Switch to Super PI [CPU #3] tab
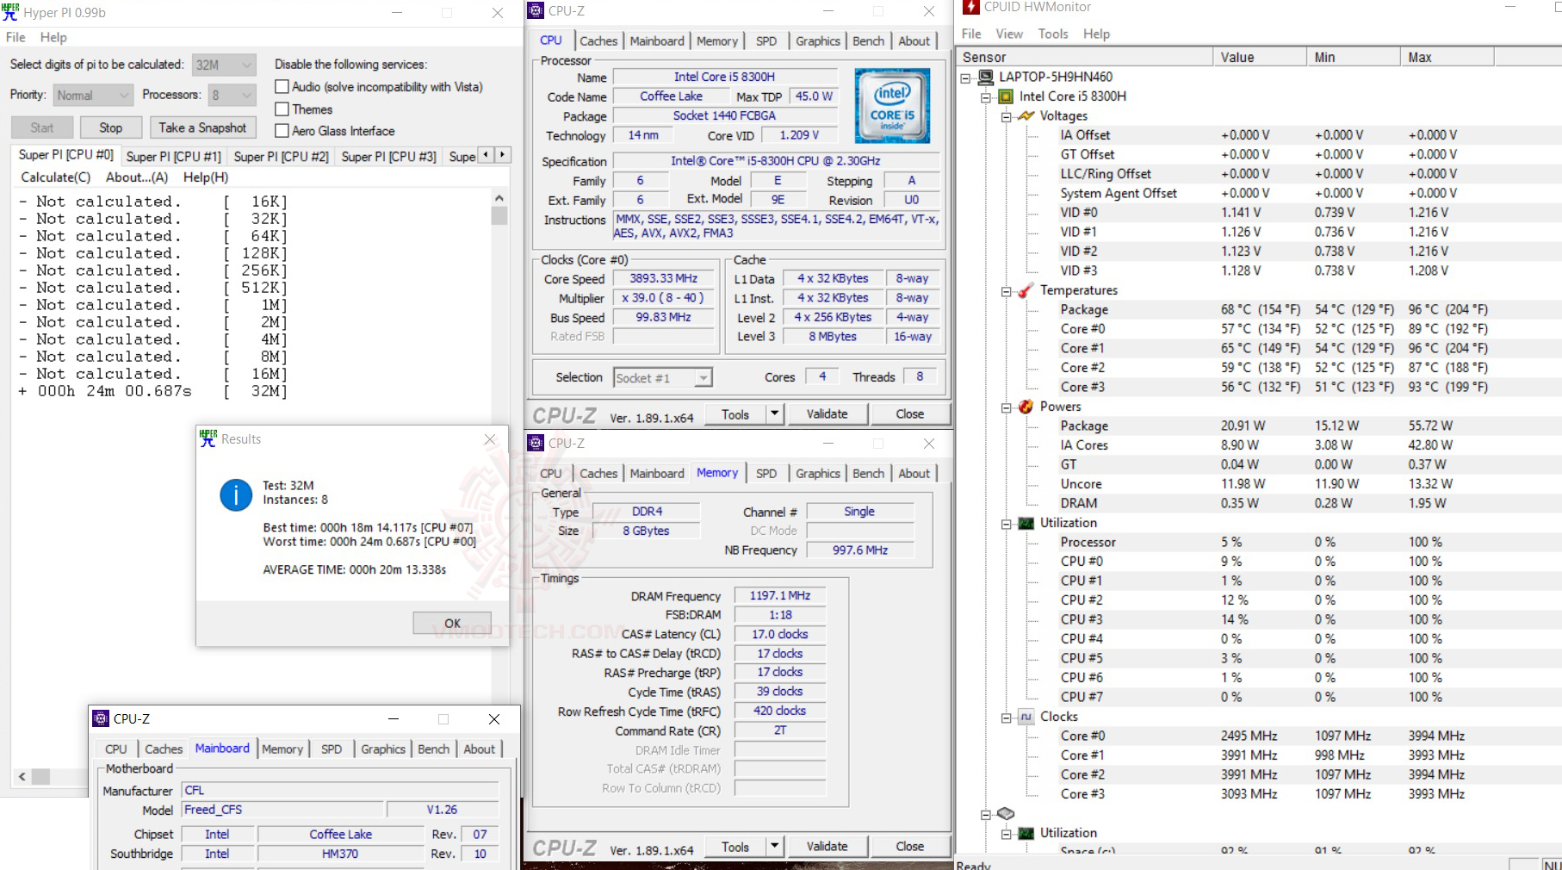The image size is (1562, 870). click(388, 157)
